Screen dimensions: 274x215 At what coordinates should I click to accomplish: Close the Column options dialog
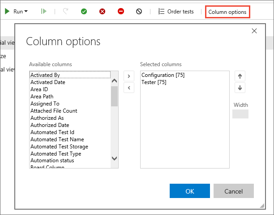[254, 31]
